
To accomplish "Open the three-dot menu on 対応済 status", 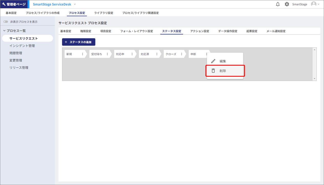I will [157, 54].
